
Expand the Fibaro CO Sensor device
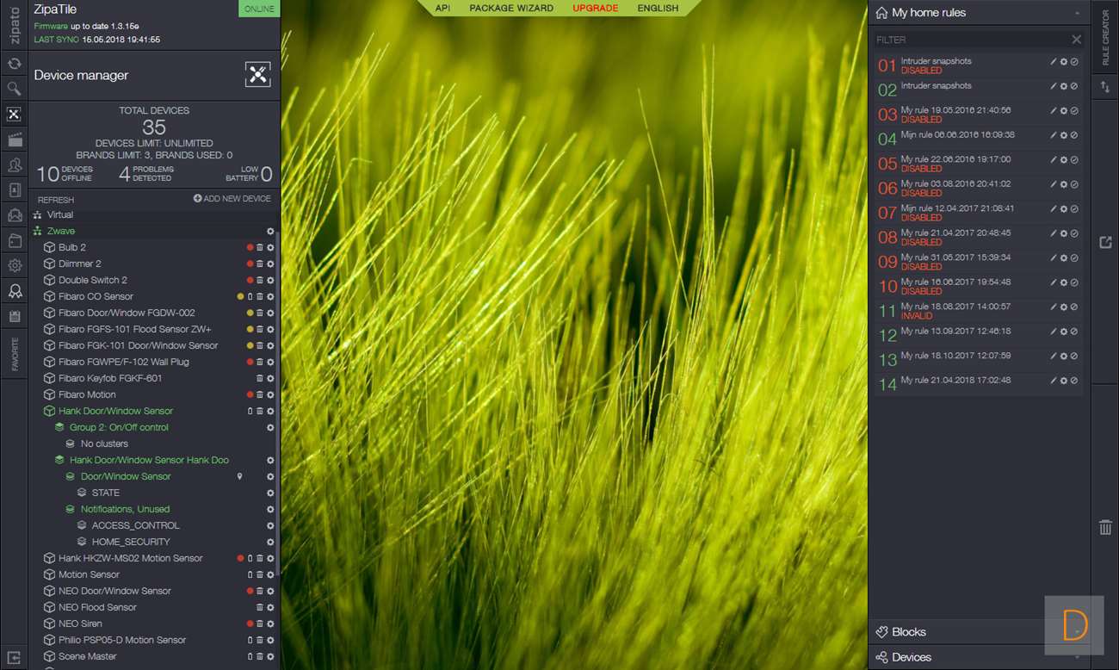(x=49, y=297)
